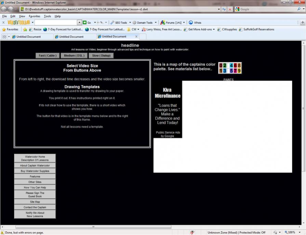306x235 pixels.
Task: Open the Resize favorite link
Action: coord(35,29)
